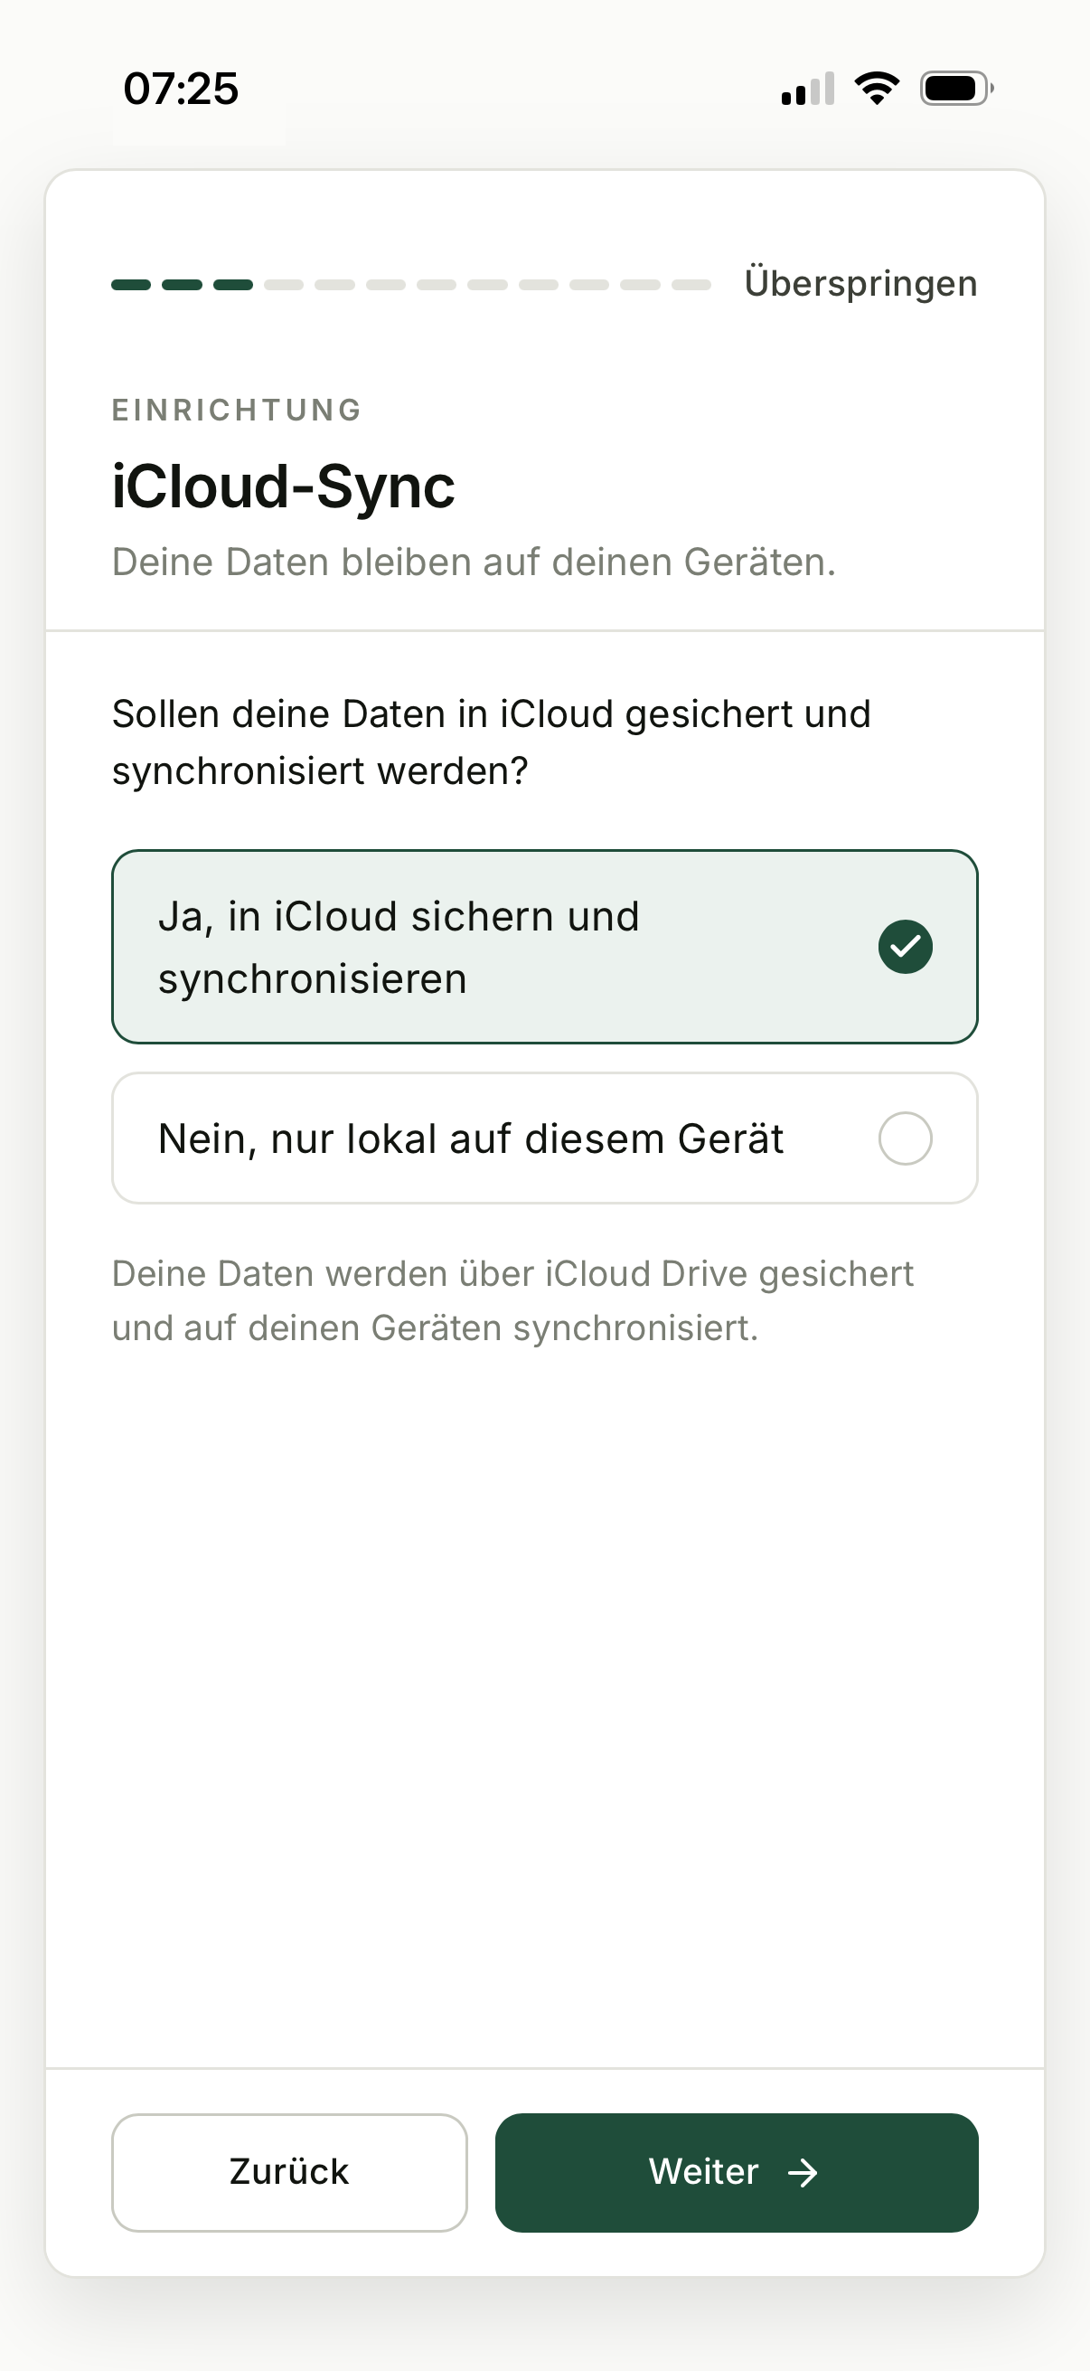The image size is (1090, 2371).
Task: Tap the Wi-Fi status icon
Action: pyautogui.click(x=877, y=89)
